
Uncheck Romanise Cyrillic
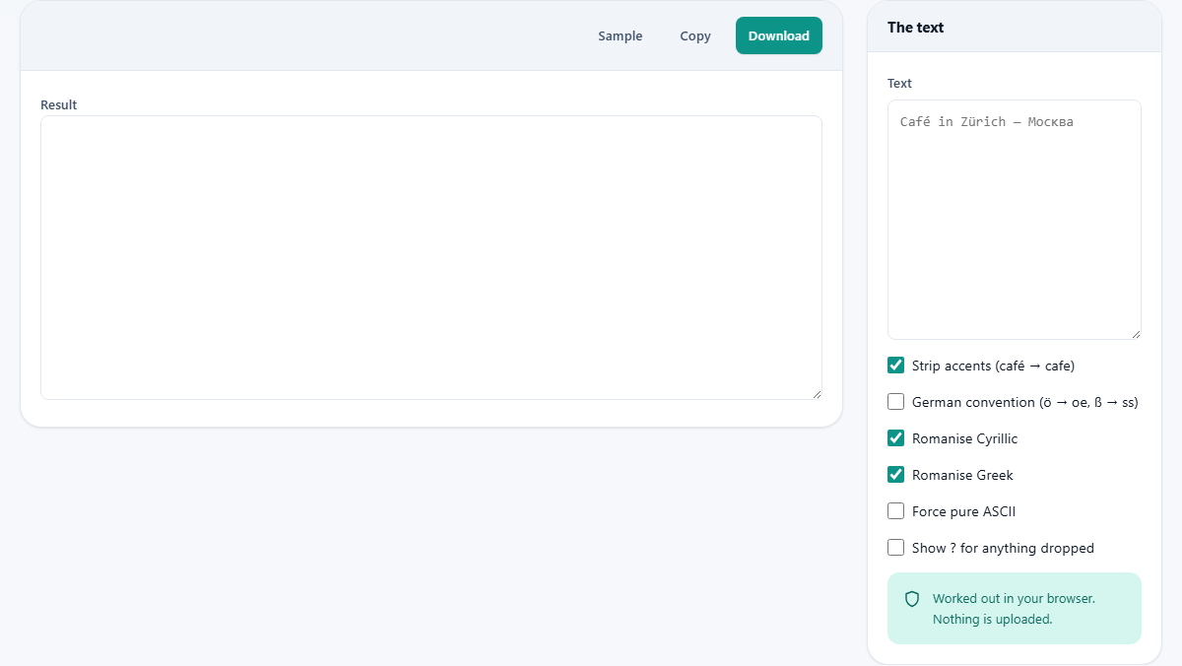click(895, 438)
